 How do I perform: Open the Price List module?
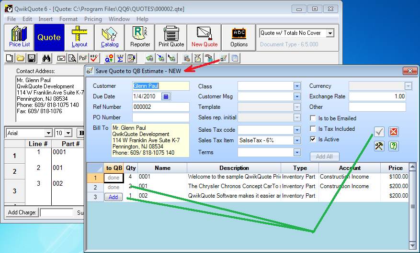19,37
